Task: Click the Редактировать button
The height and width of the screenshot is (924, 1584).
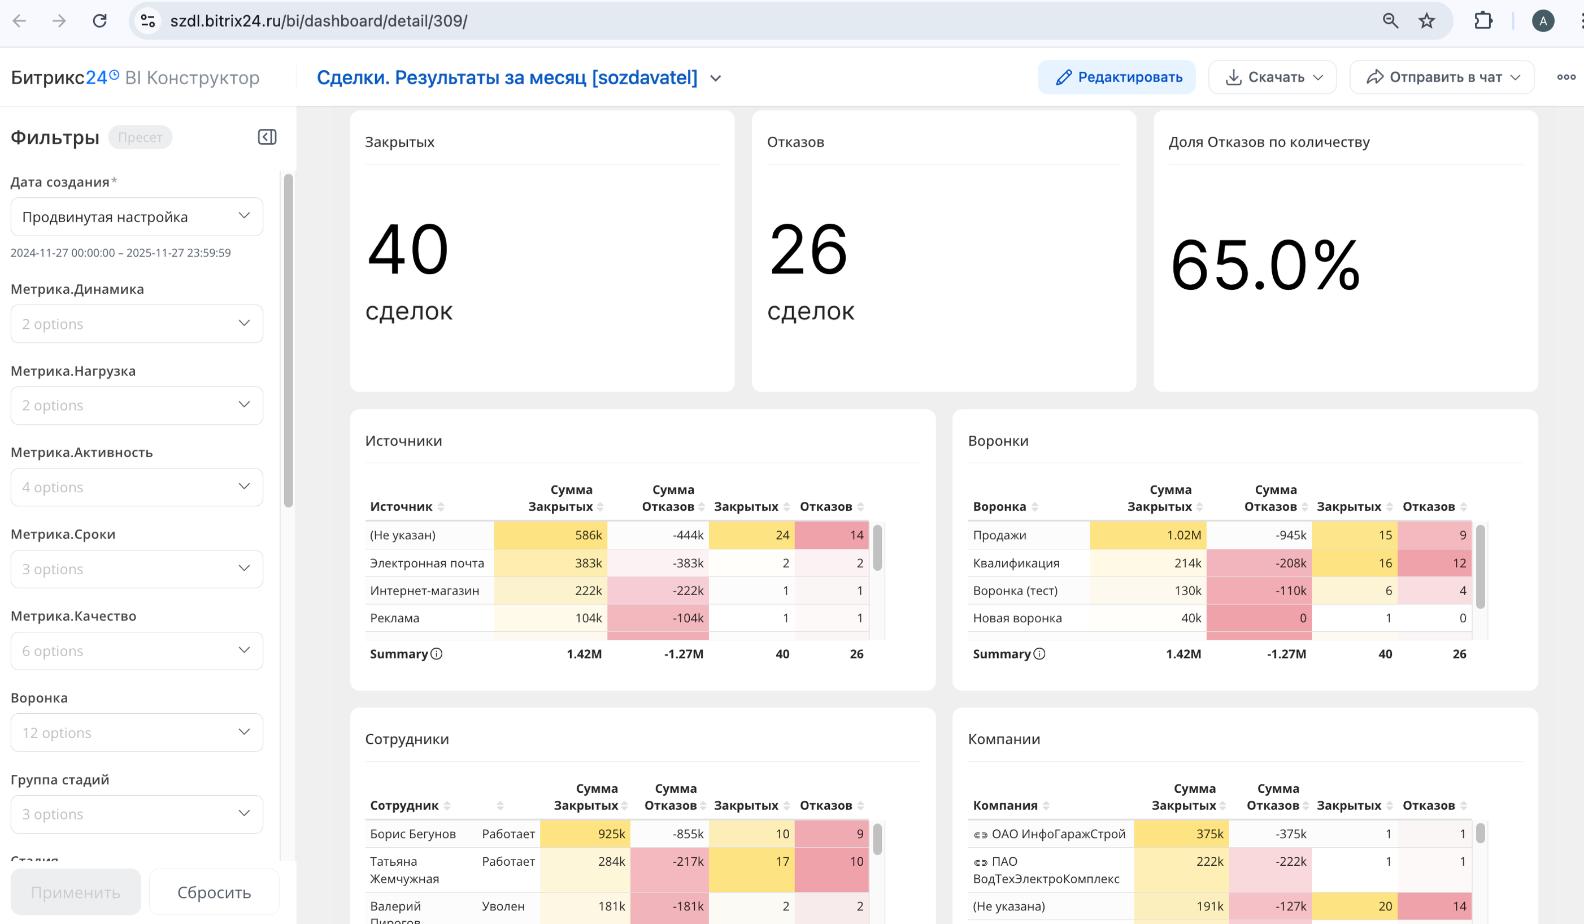Action: click(x=1116, y=77)
